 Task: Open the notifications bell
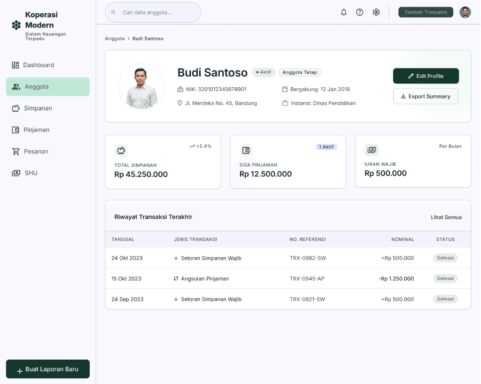tap(343, 12)
